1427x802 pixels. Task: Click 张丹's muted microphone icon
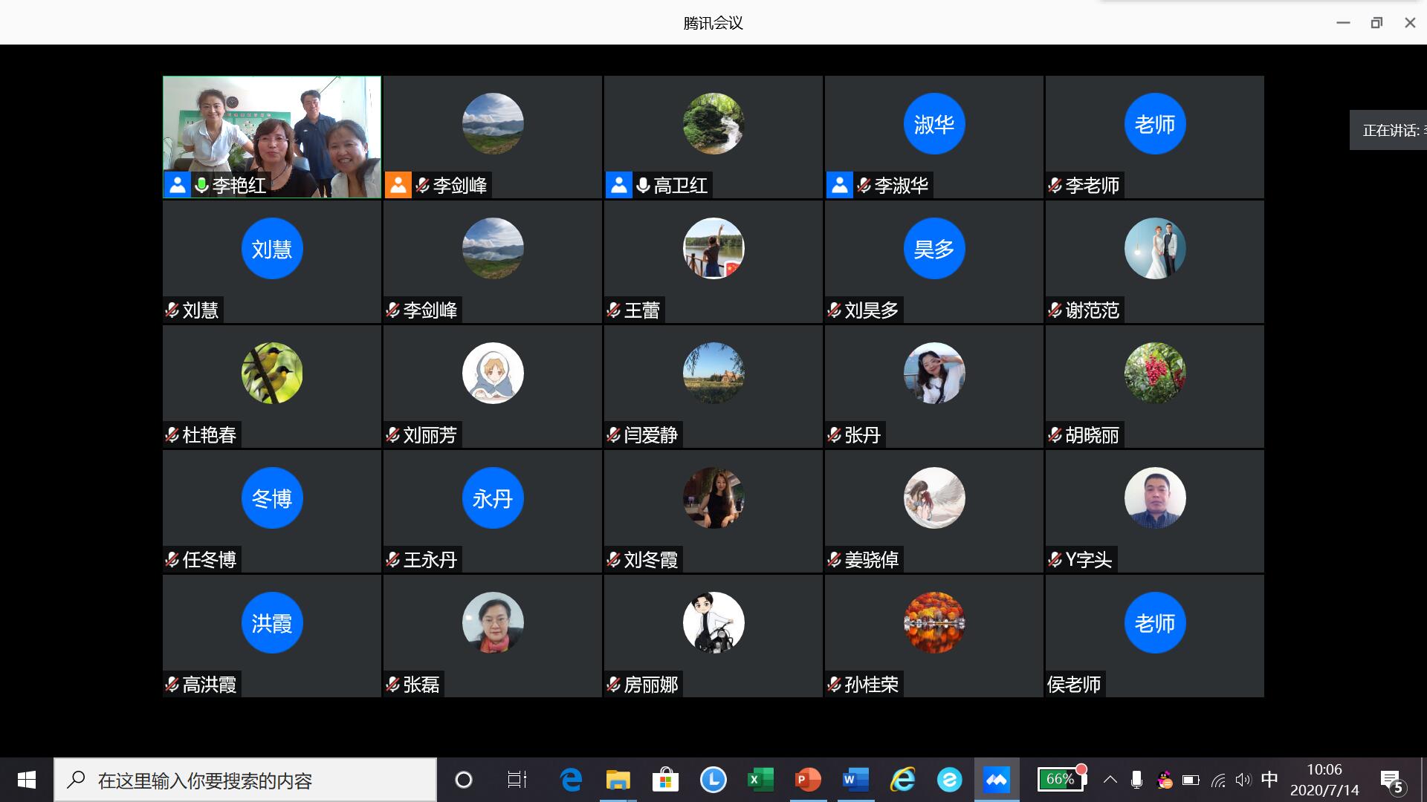click(x=834, y=435)
